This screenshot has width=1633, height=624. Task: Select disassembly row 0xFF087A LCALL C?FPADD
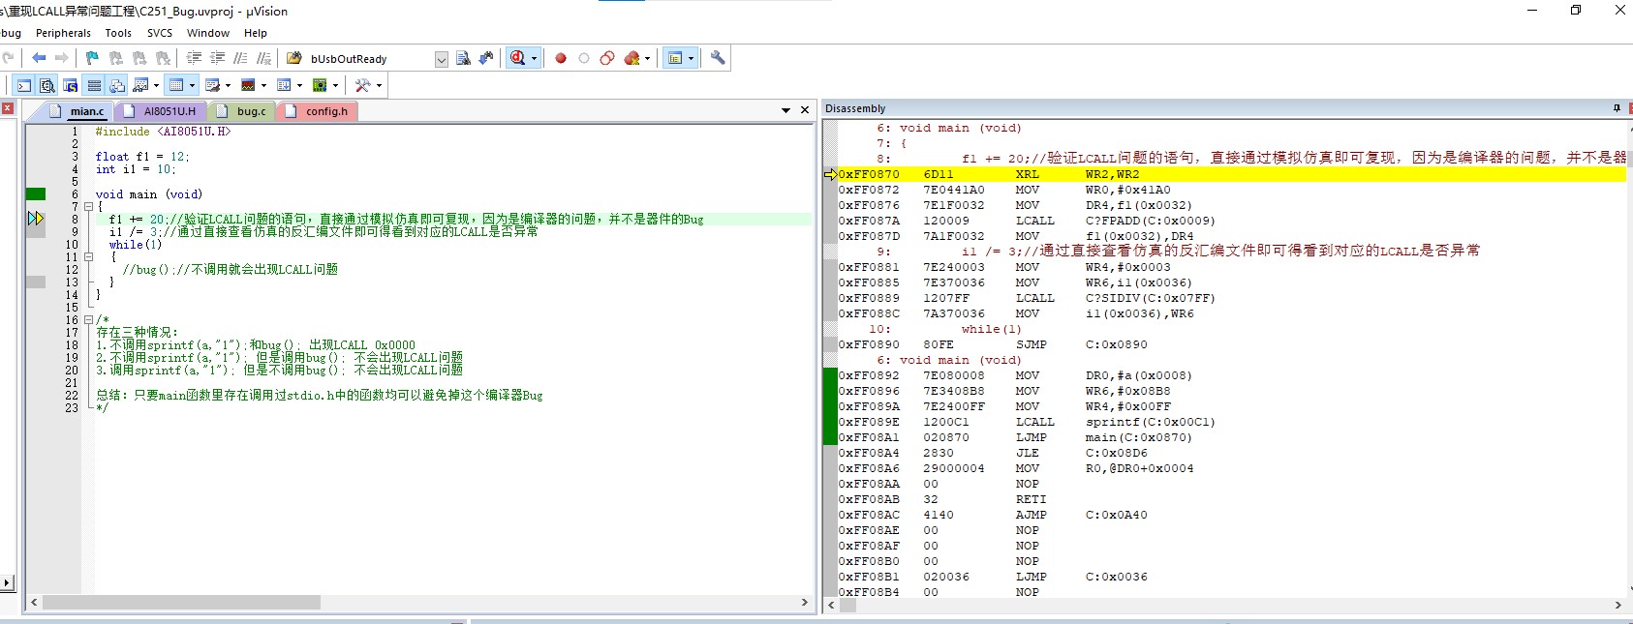[1232, 221]
